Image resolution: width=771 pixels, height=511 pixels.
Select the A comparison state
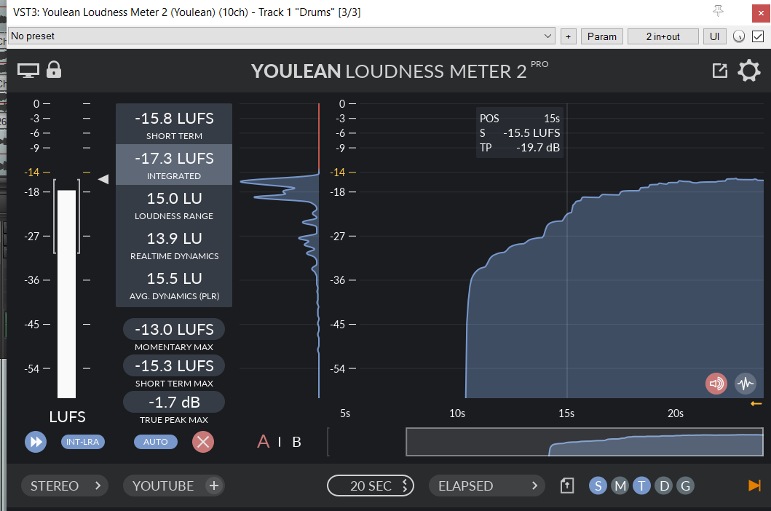[263, 442]
